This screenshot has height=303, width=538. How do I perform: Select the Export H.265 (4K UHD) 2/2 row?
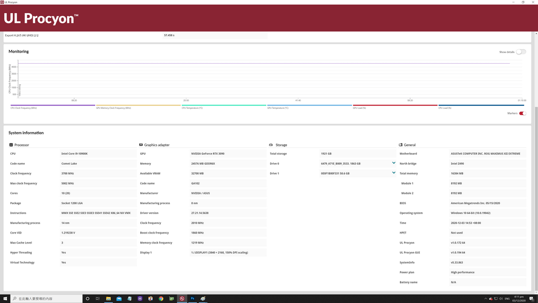(x=136, y=35)
